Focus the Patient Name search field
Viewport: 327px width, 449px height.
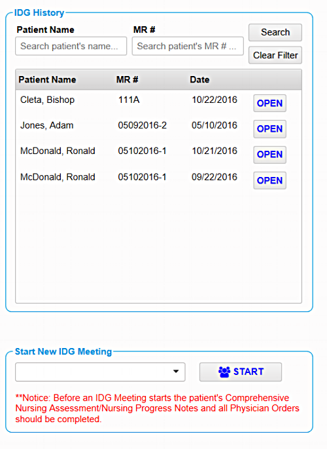[71, 46]
